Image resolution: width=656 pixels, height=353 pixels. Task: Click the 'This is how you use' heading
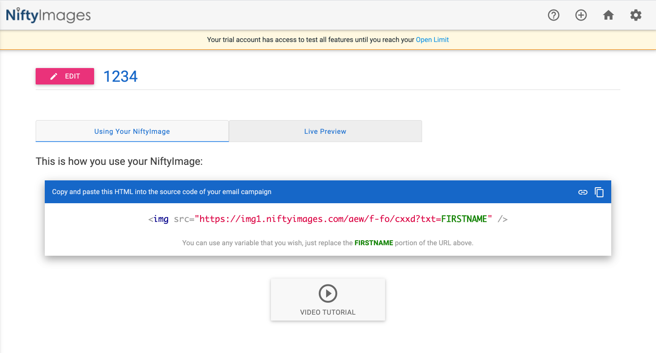coord(119,161)
